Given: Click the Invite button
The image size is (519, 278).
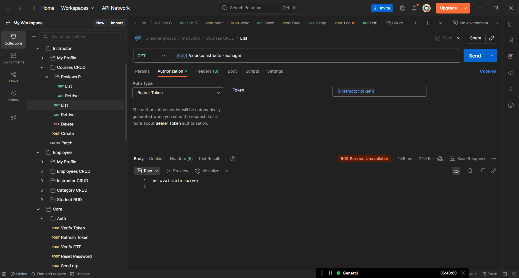Looking at the screenshot, I should click(x=382, y=8).
